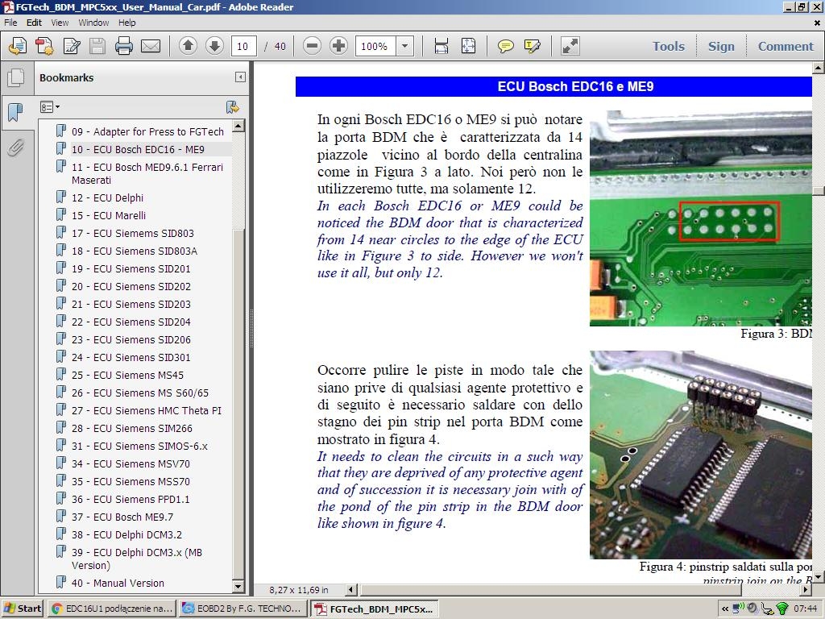Viewport: 825px width, 619px height.
Task: Collapse the Bookmarks navigation pane
Action: click(x=240, y=77)
